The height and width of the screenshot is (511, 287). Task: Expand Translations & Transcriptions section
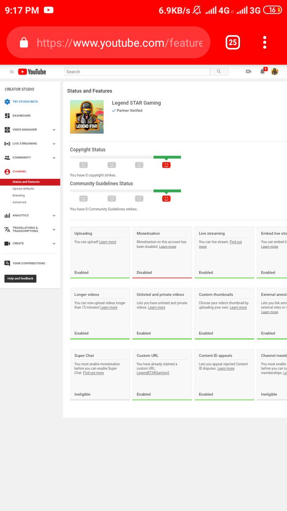(54, 230)
